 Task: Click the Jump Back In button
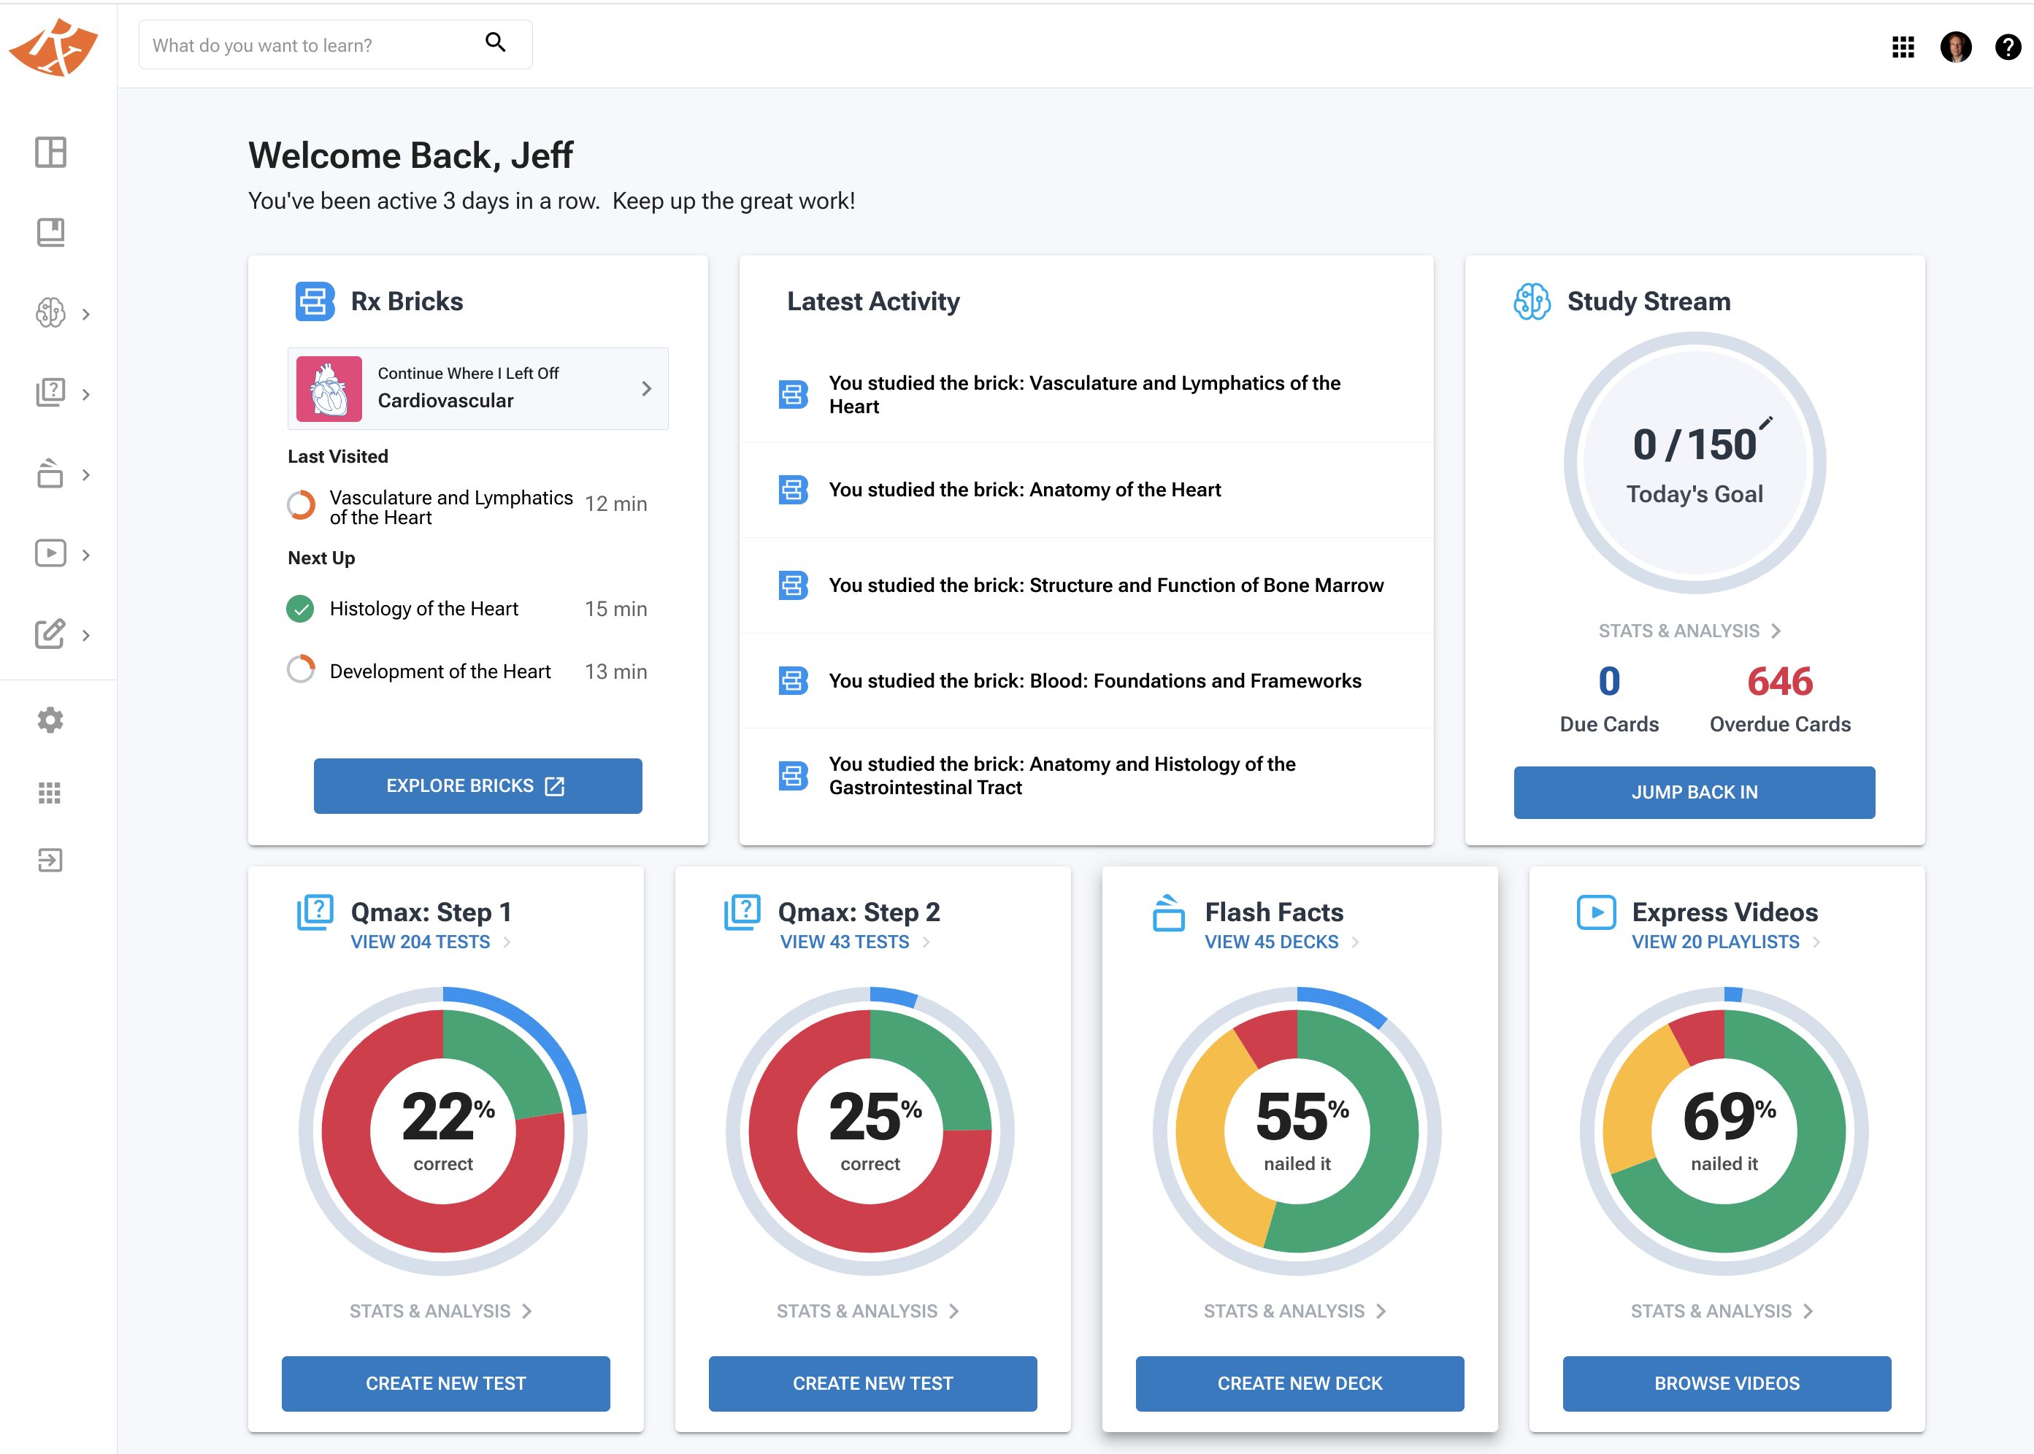click(x=1694, y=791)
